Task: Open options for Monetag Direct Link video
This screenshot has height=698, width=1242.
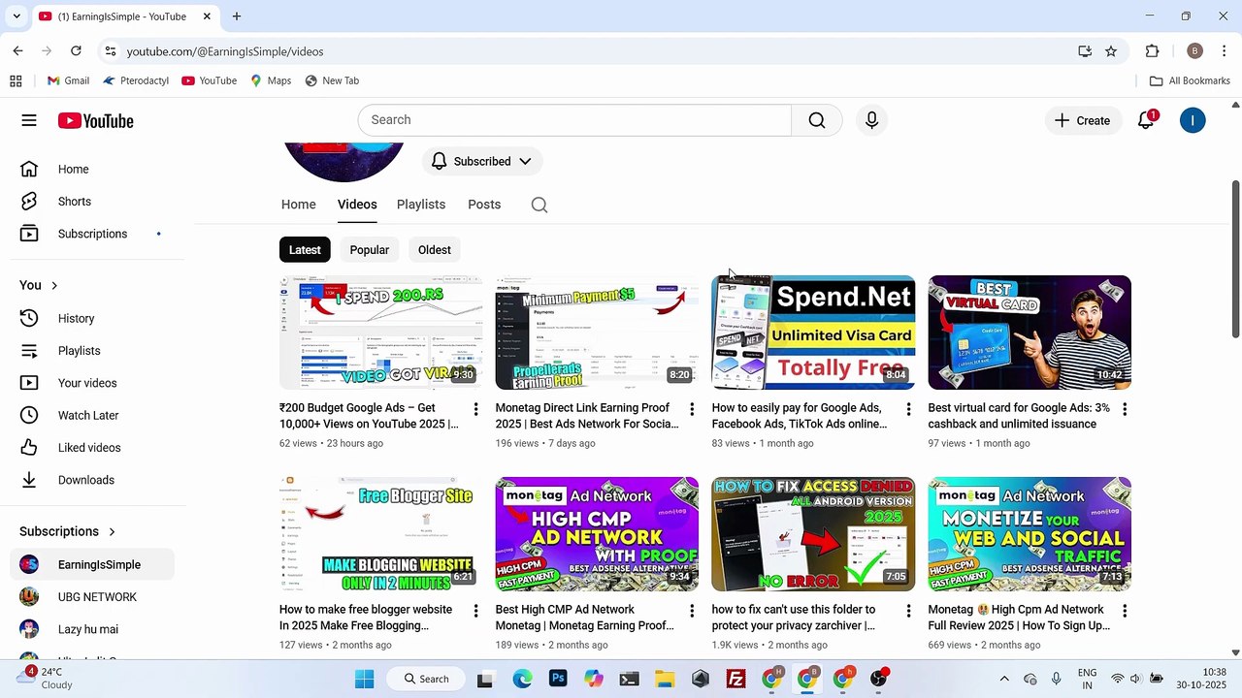Action: pyautogui.click(x=692, y=410)
